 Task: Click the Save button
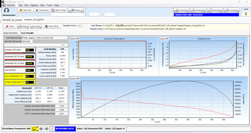tap(23, 26)
